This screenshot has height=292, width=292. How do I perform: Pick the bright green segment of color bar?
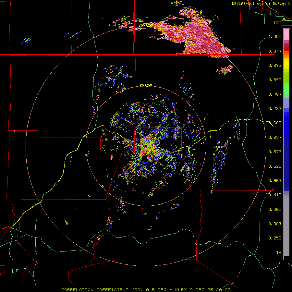(286, 89)
